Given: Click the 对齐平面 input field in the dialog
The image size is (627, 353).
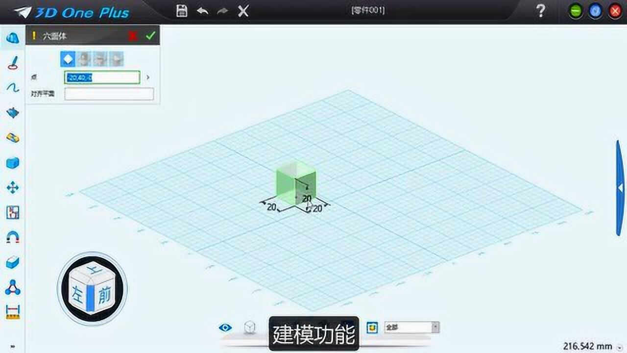Looking at the screenshot, I should click(x=109, y=94).
